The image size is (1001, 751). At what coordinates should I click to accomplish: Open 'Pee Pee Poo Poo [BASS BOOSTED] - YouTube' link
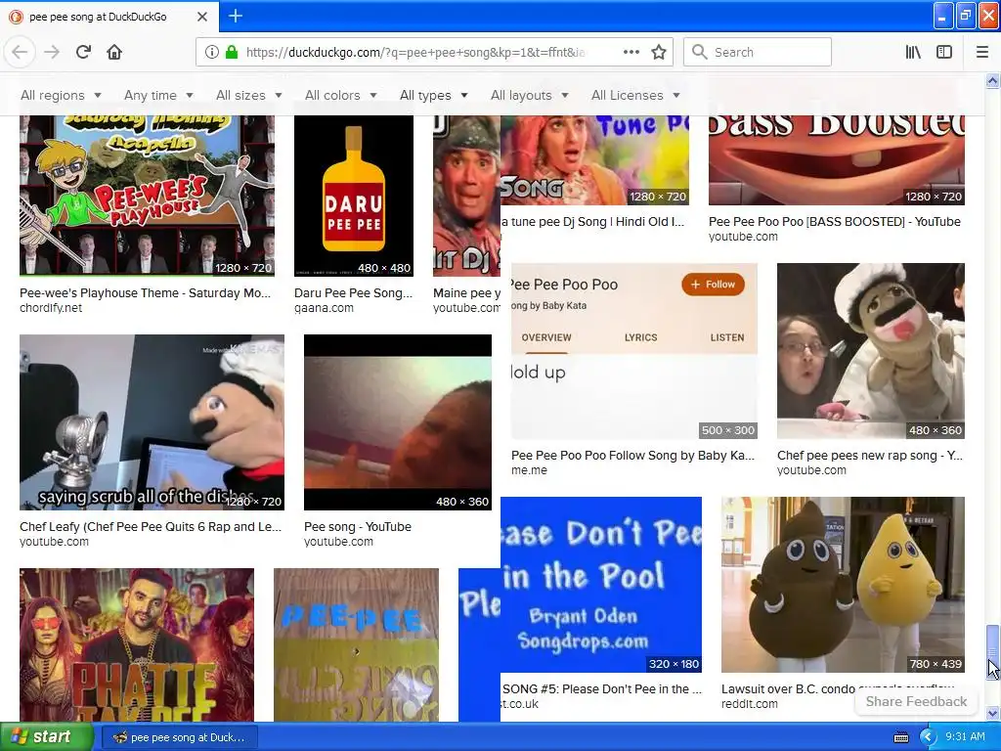tap(835, 222)
